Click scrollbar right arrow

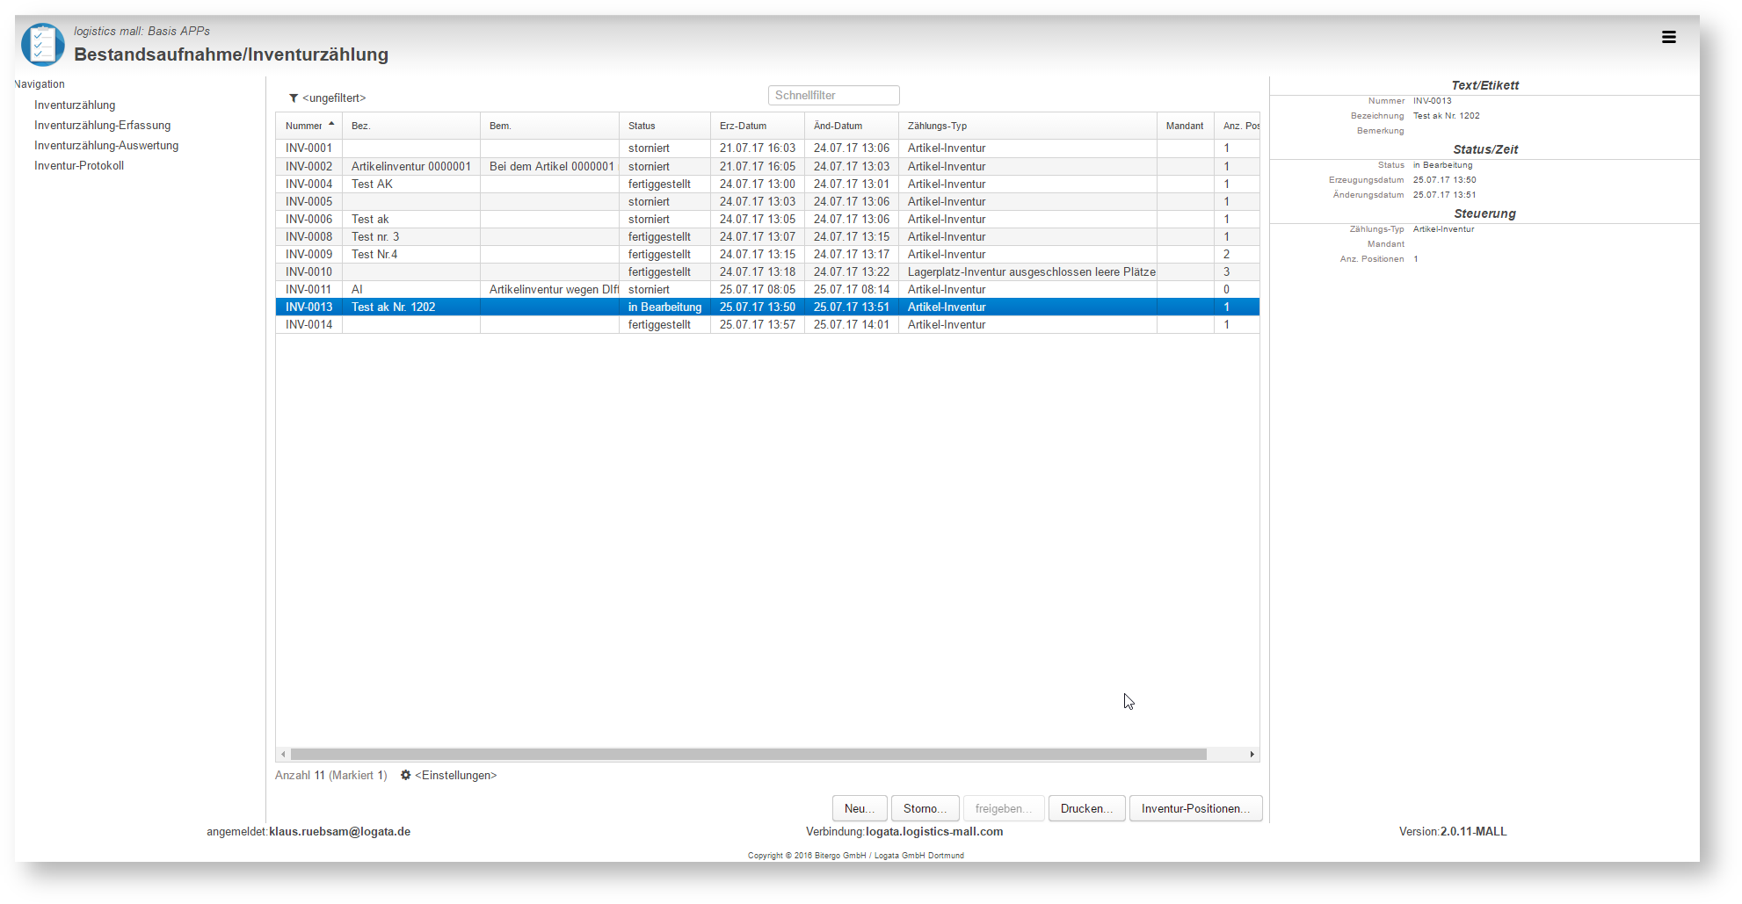[x=1252, y=755]
